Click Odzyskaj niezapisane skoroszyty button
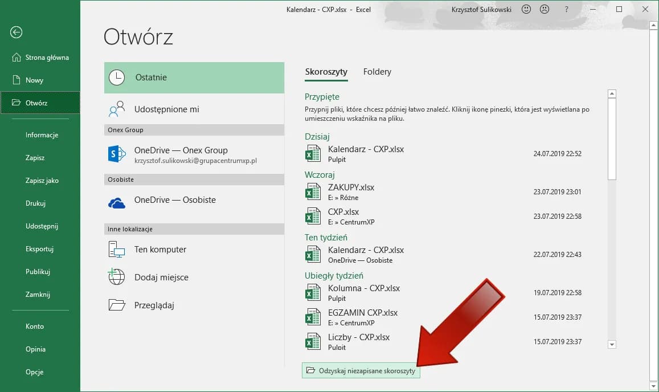 point(361,371)
